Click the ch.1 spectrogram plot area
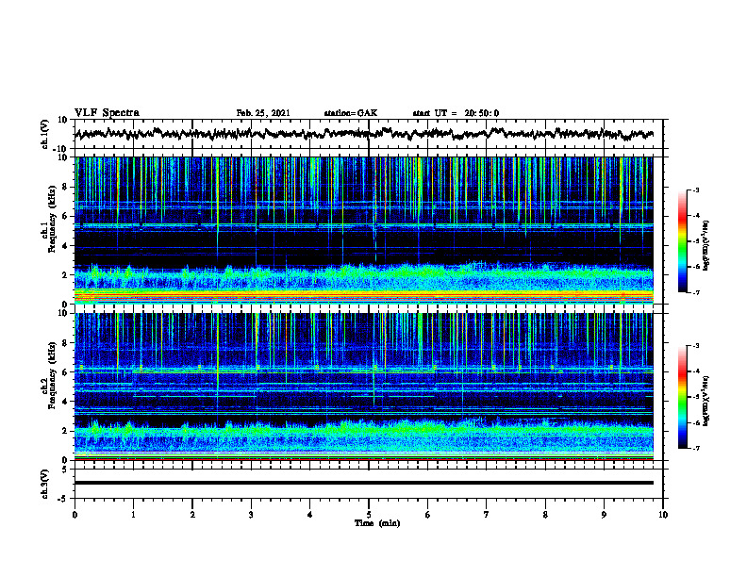 pyautogui.click(x=364, y=230)
